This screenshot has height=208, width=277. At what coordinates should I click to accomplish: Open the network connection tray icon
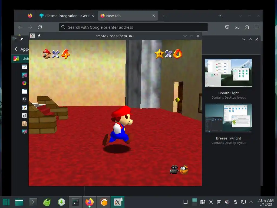pyautogui.click(x=243, y=202)
